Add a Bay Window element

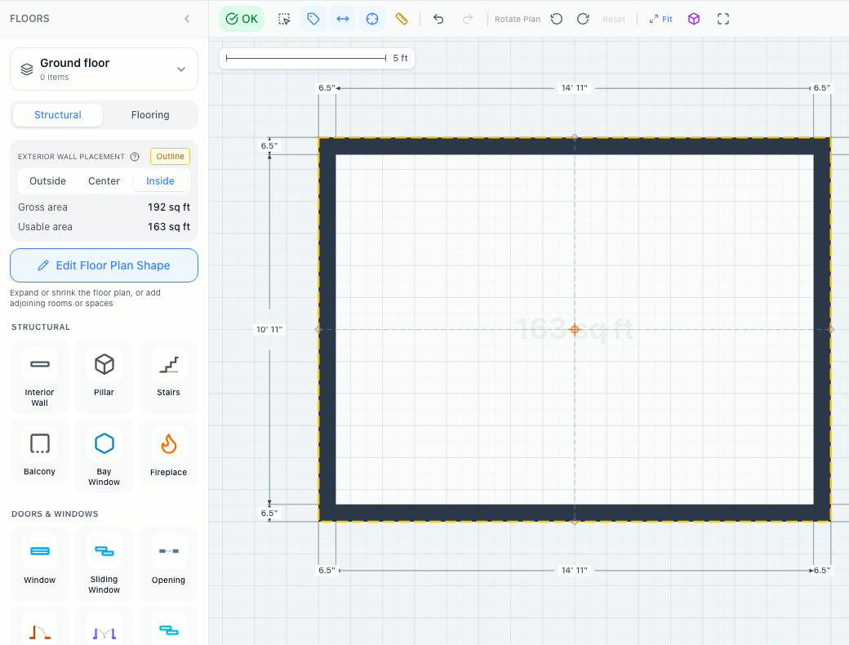(x=104, y=456)
